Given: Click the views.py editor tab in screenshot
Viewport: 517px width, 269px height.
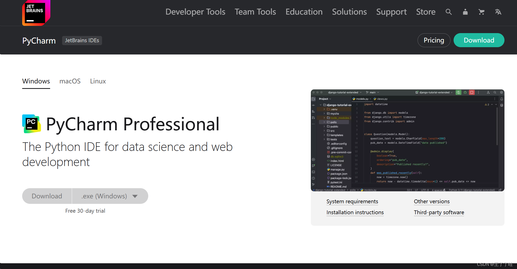Looking at the screenshot, I should click(x=381, y=99).
